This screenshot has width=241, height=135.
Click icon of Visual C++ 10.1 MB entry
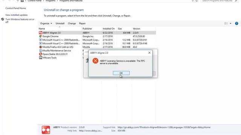tap(40, 43)
